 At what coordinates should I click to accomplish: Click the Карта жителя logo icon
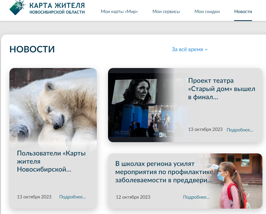(18, 8)
